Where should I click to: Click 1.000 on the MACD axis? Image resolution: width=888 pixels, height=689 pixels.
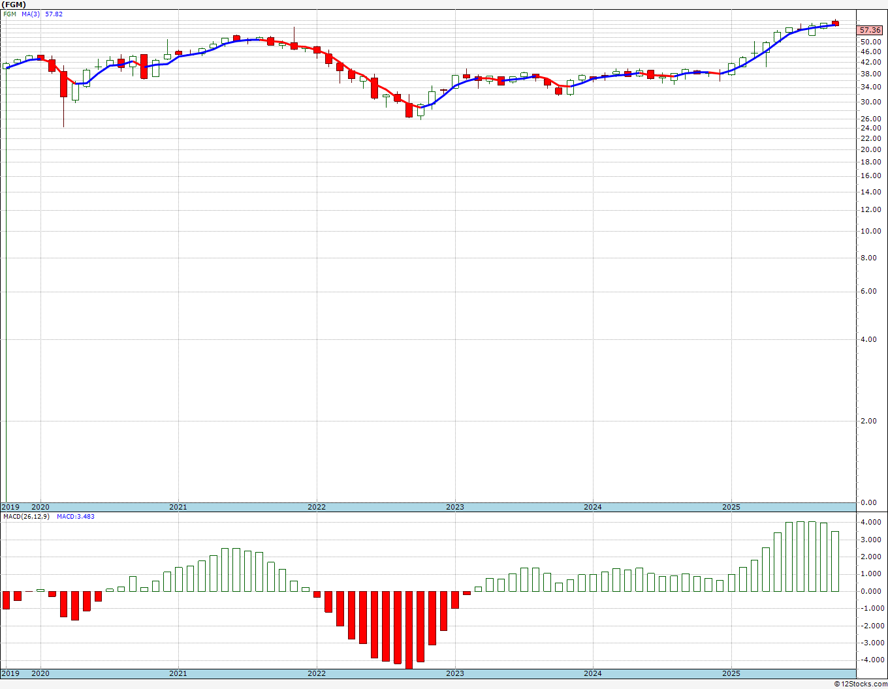[x=872, y=574]
